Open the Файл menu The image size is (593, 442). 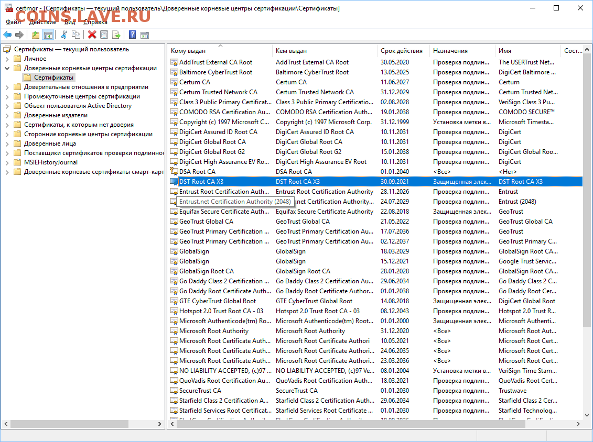point(13,23)
